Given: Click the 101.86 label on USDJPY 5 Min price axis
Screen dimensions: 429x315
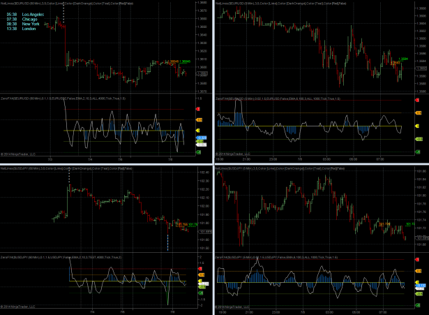Looking at the screenshot, I should point(422,171).
